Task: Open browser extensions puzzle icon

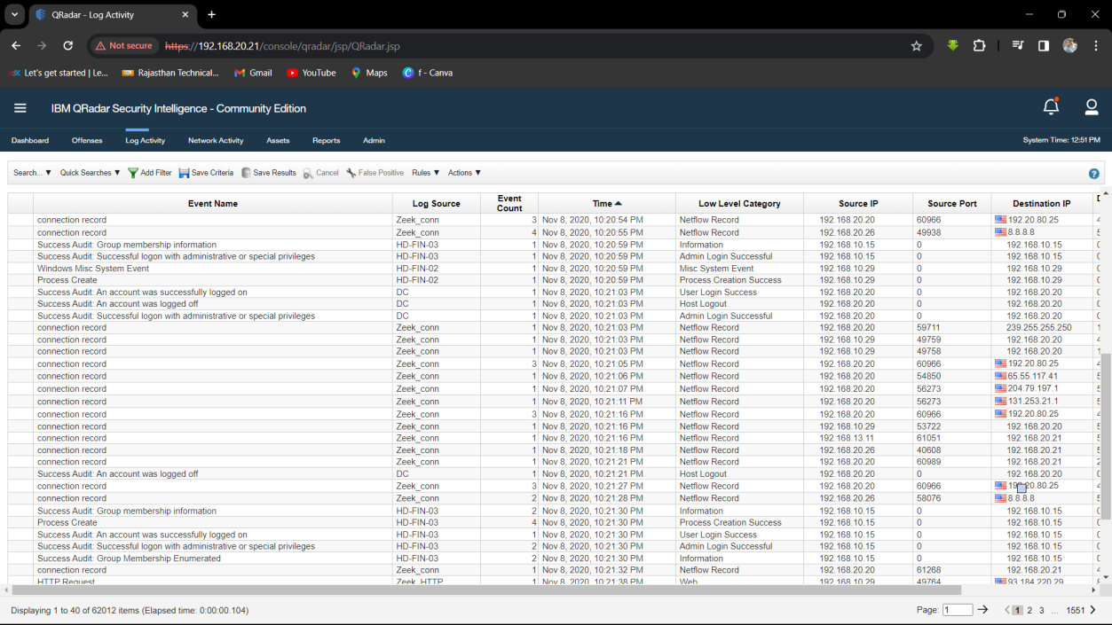Action: (980, 46)
